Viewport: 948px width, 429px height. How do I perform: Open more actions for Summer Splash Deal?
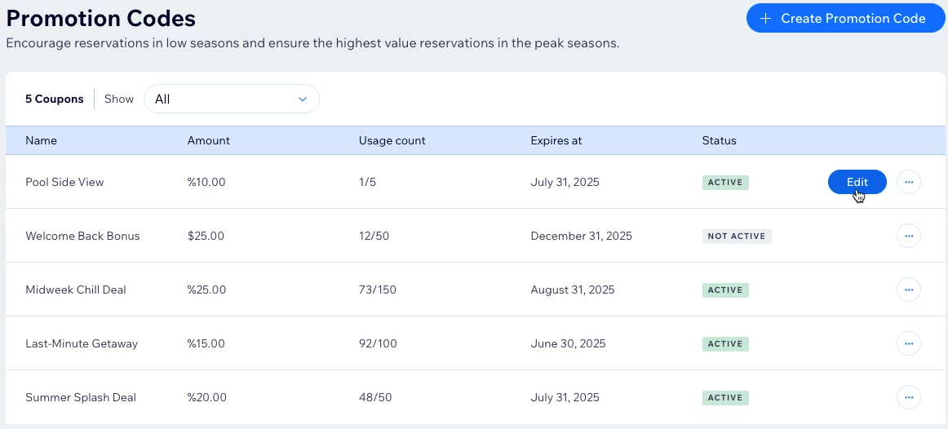(908, 397)
